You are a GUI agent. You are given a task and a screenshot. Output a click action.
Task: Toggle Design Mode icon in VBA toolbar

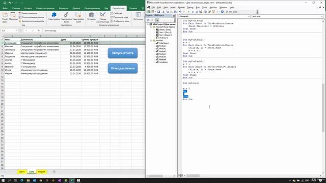201,12
